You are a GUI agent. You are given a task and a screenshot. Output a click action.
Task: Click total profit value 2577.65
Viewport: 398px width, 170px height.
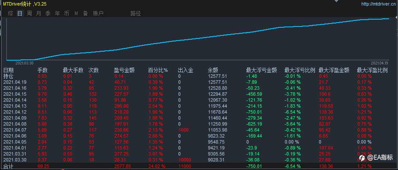pos(123,167)
